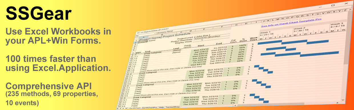Screen dimensions: 354x110
Task: Maximize the SSGear spreadsheet window
Action: (x=333, y=5)
